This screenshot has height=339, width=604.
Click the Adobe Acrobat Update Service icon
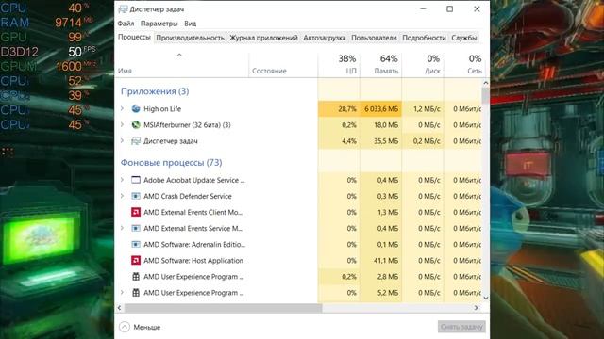click(x=136, y=180)
